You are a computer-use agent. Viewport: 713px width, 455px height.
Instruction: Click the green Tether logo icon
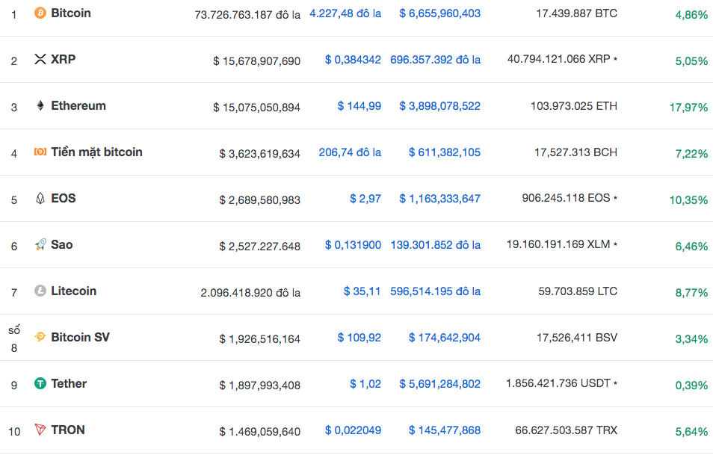40,383
